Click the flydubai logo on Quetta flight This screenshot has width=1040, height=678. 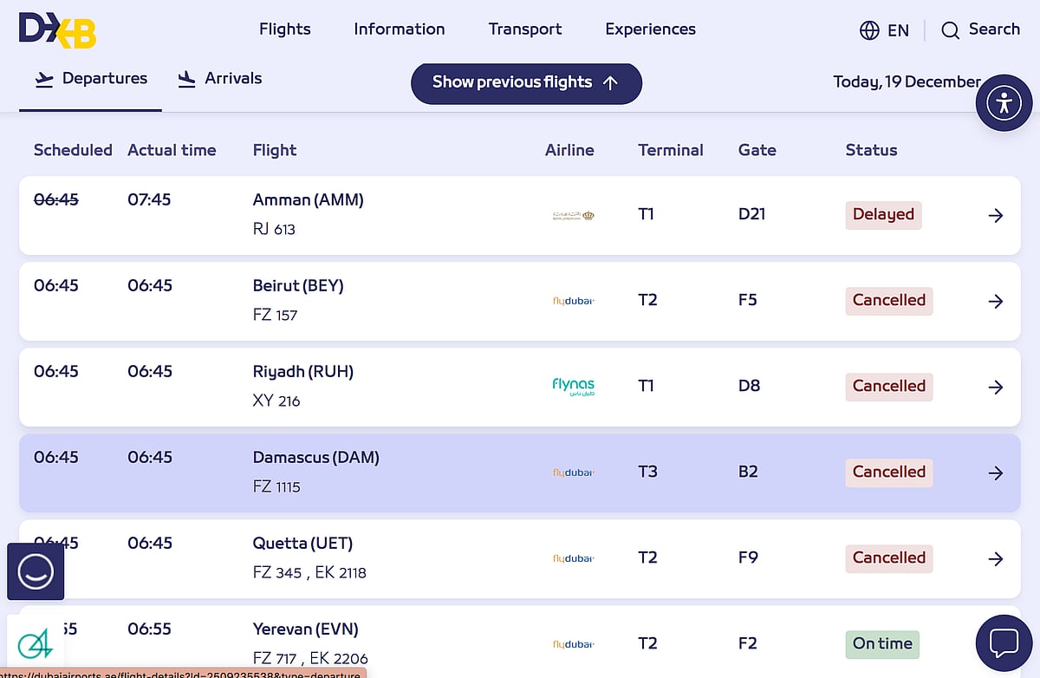tap(572, 558)
